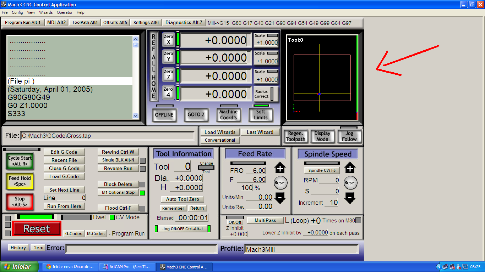
Task: Click Edit G-Code button
Action: 64,152
